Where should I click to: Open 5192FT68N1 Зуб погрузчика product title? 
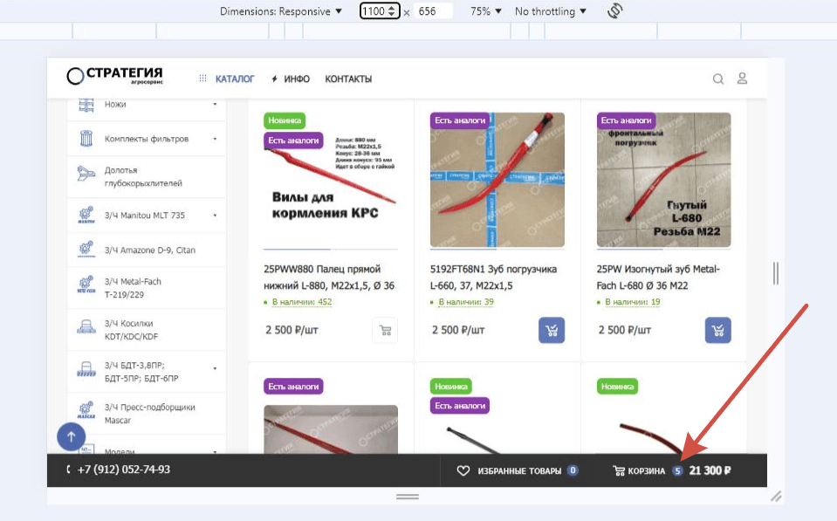[x=493, y=277]
